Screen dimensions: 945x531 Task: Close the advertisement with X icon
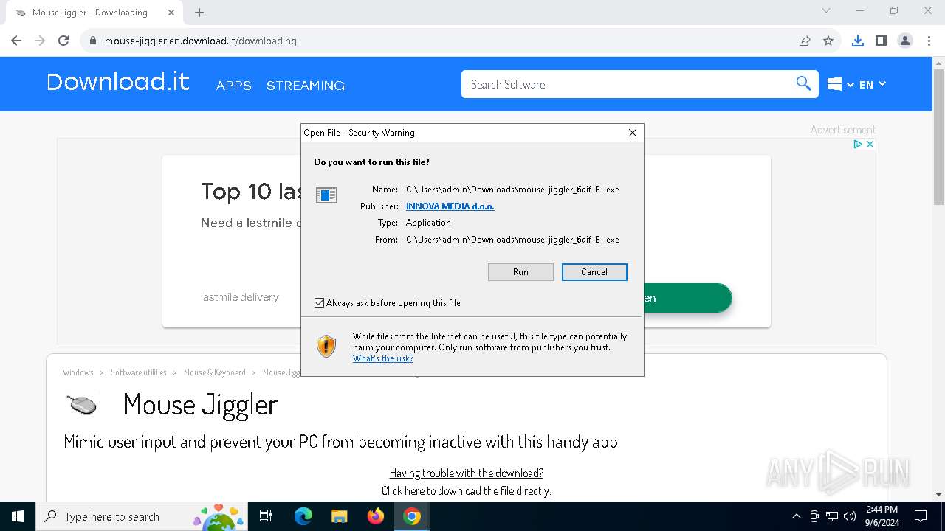870,144
